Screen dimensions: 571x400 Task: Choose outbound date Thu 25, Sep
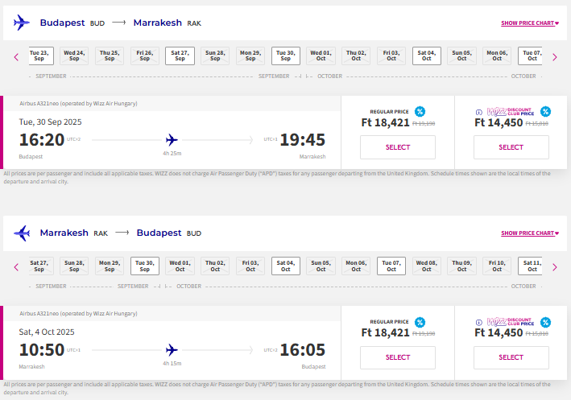[110, 56]
